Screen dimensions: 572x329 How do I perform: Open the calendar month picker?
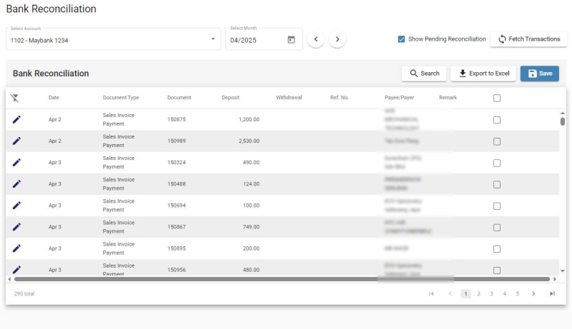click(x=291, y=40)
